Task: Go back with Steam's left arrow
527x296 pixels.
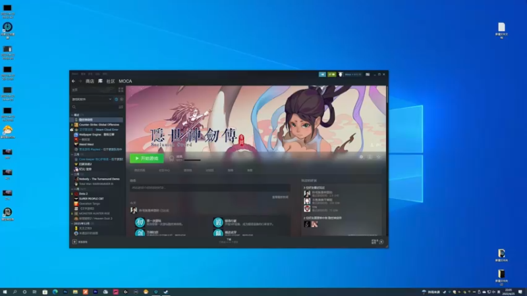Action: tap(73, 81)
